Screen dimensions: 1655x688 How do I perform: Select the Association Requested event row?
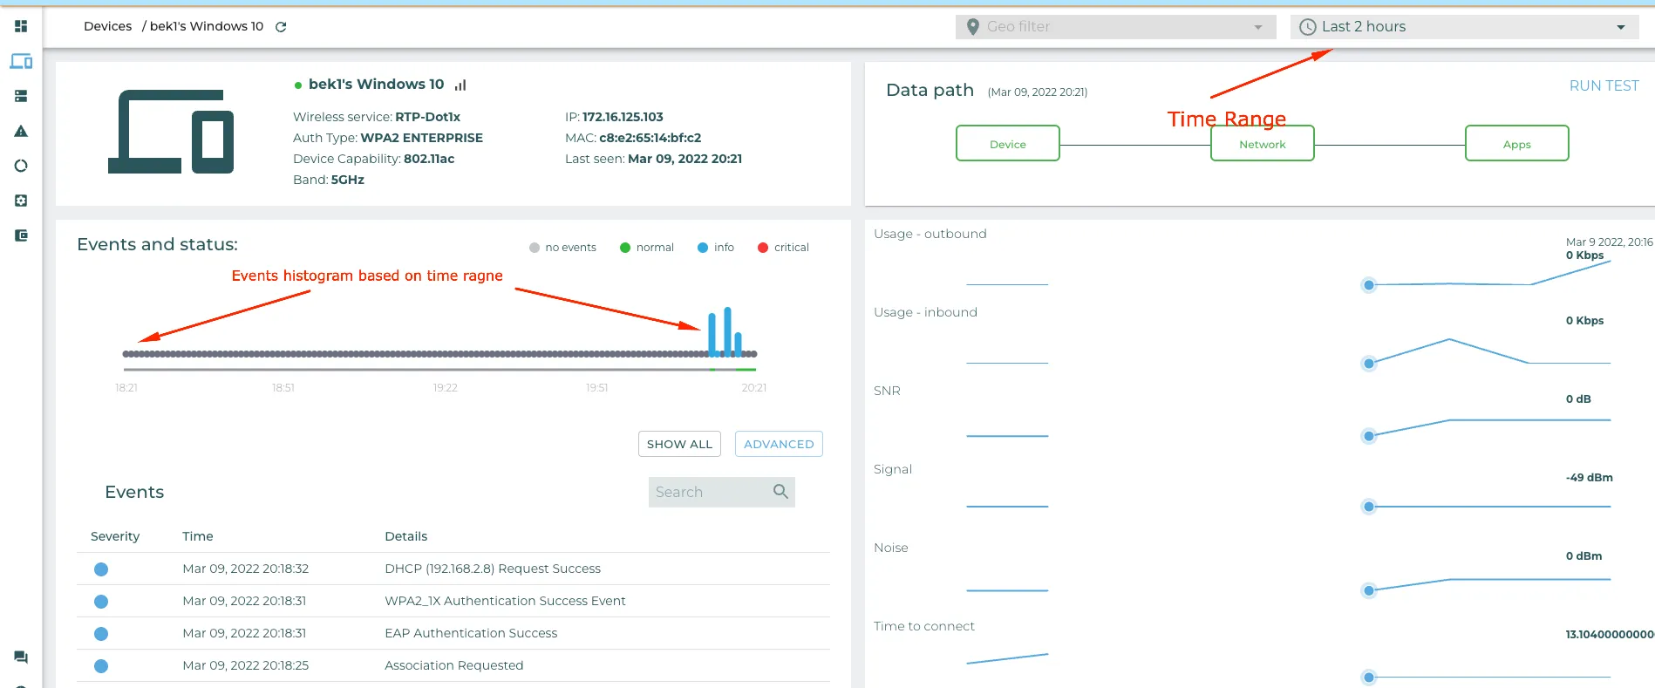[x=453, y=665]
